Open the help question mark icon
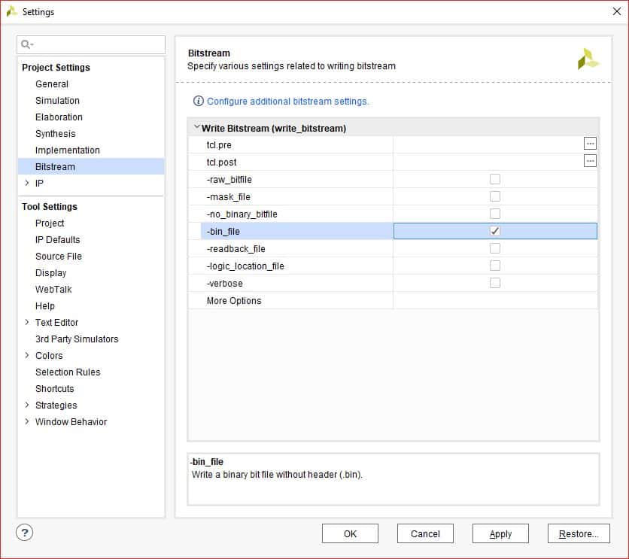Screen dimensions: 629x559 [x=25, y=533]
